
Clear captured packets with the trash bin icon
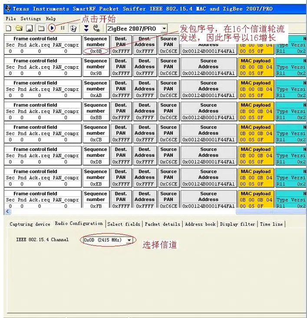click(73, 28)
